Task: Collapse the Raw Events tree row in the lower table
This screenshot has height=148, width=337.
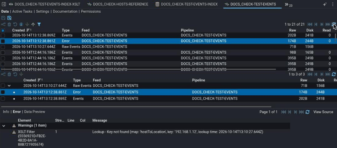Action: pyautogui.click(x=9, y=86)
